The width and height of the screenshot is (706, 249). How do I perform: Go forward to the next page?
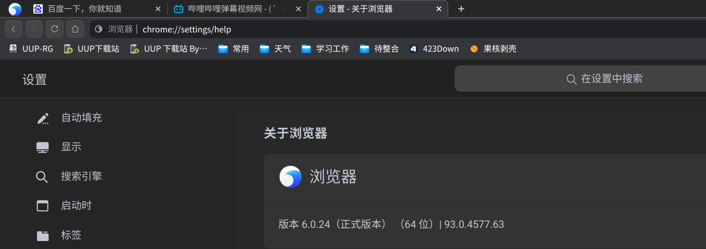point(34,29)
